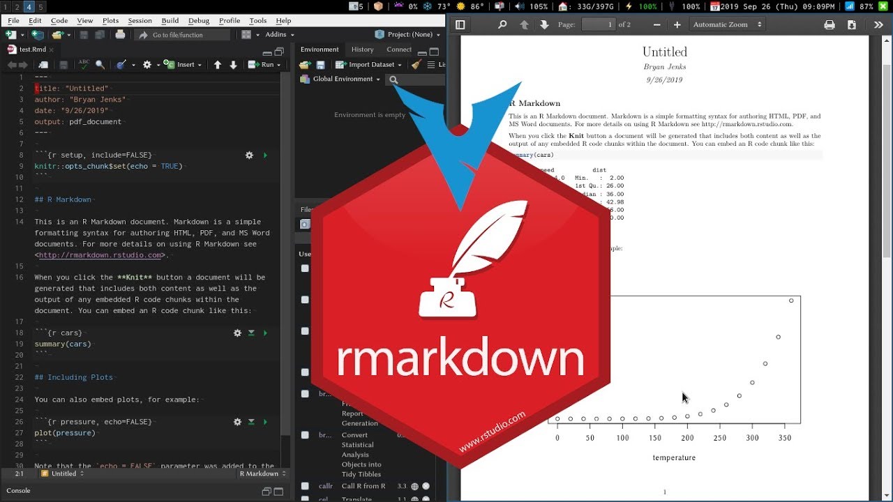Click the new file icon in RStudio toolbar
This screenshot has height=502, width=893.
[10, 35]
